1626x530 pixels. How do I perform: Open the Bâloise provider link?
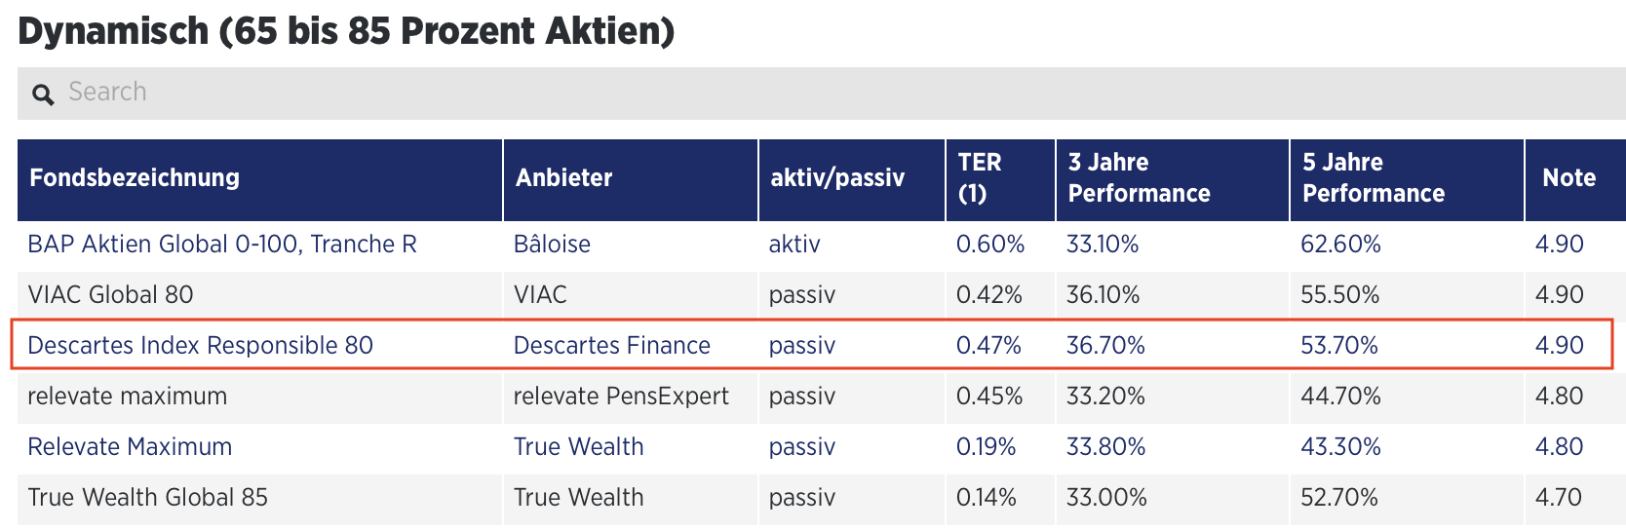tap(552, 245)
